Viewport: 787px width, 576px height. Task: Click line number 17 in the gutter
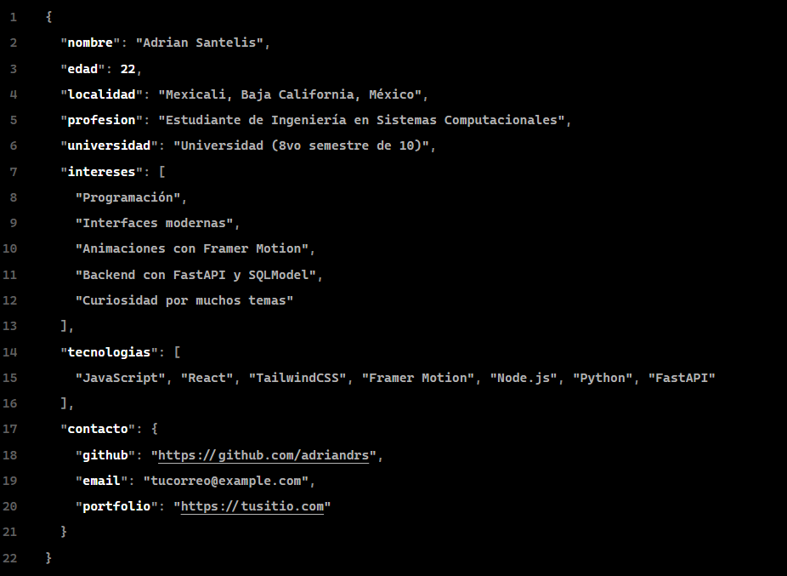pyautogui.click(x=10, y=429)
